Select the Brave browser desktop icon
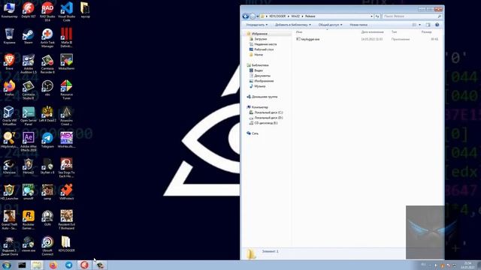481x270 pixels. coord(9,61)
